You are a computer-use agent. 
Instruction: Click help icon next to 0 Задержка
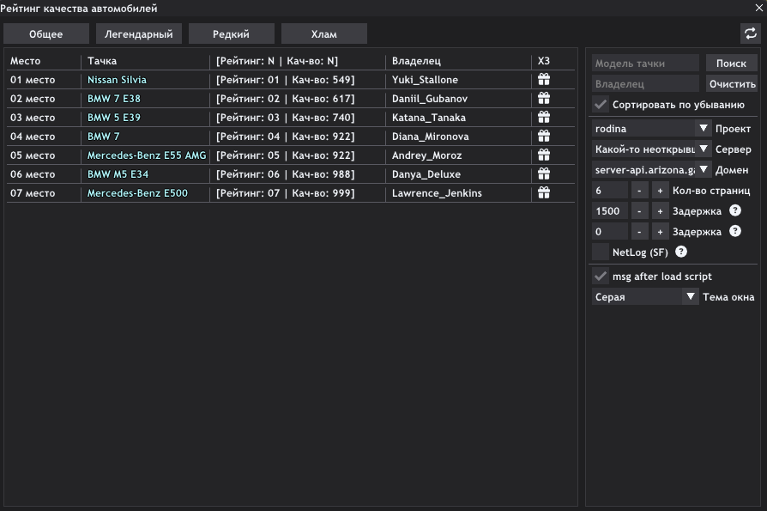pyautogui.click(x=734, y=231)
